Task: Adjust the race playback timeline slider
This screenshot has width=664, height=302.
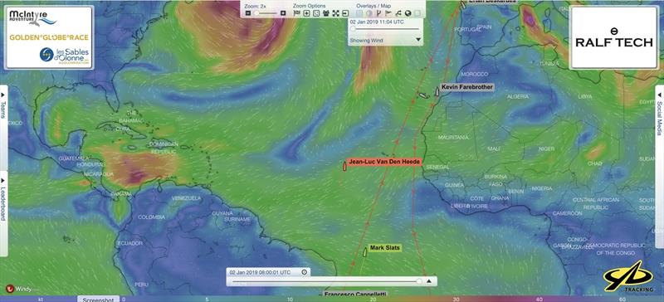Action: (x=325, y=280)
